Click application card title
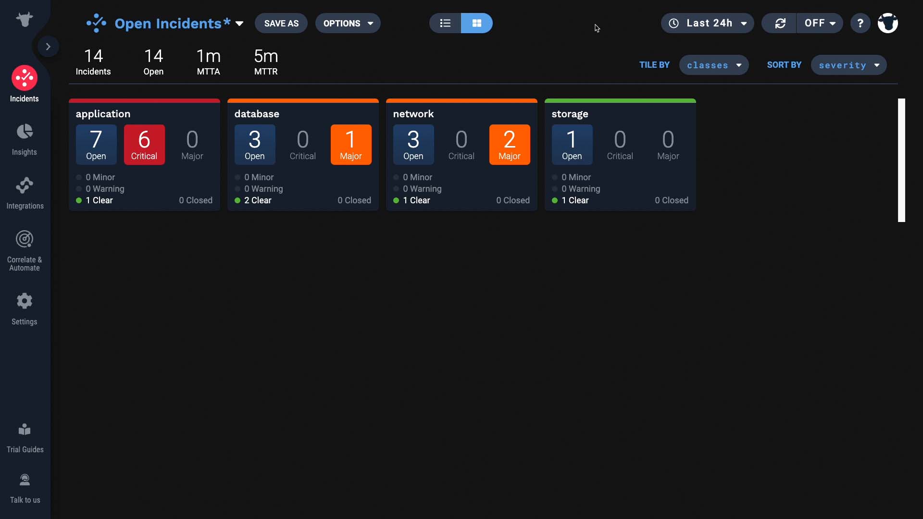923x519 pixels. pos(103,114)
